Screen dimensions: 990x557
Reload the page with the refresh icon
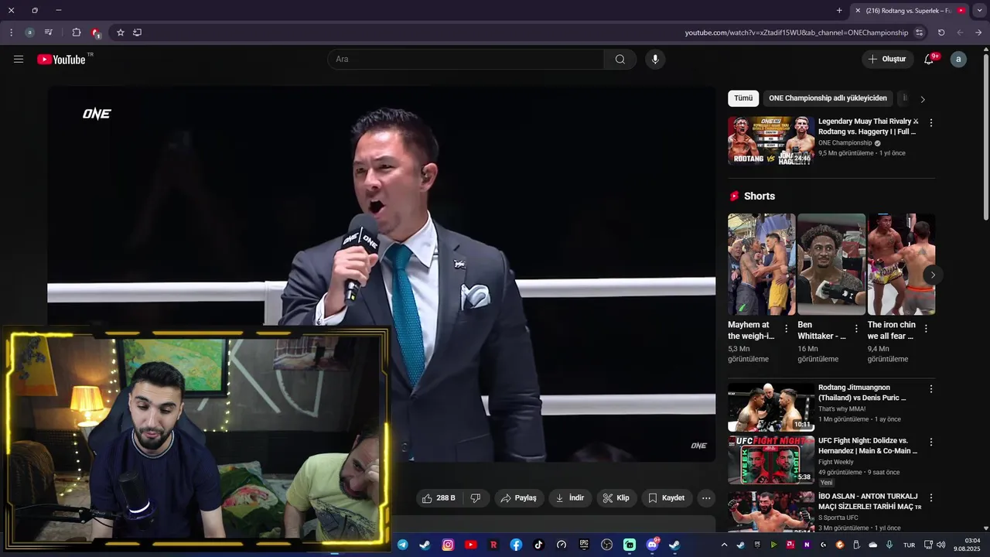(941, 32)
